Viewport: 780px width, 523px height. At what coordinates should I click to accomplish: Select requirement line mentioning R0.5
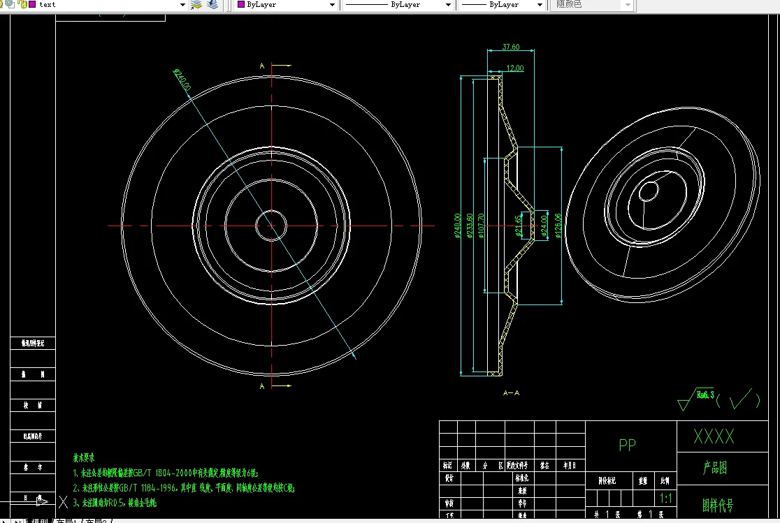point(115,503)
